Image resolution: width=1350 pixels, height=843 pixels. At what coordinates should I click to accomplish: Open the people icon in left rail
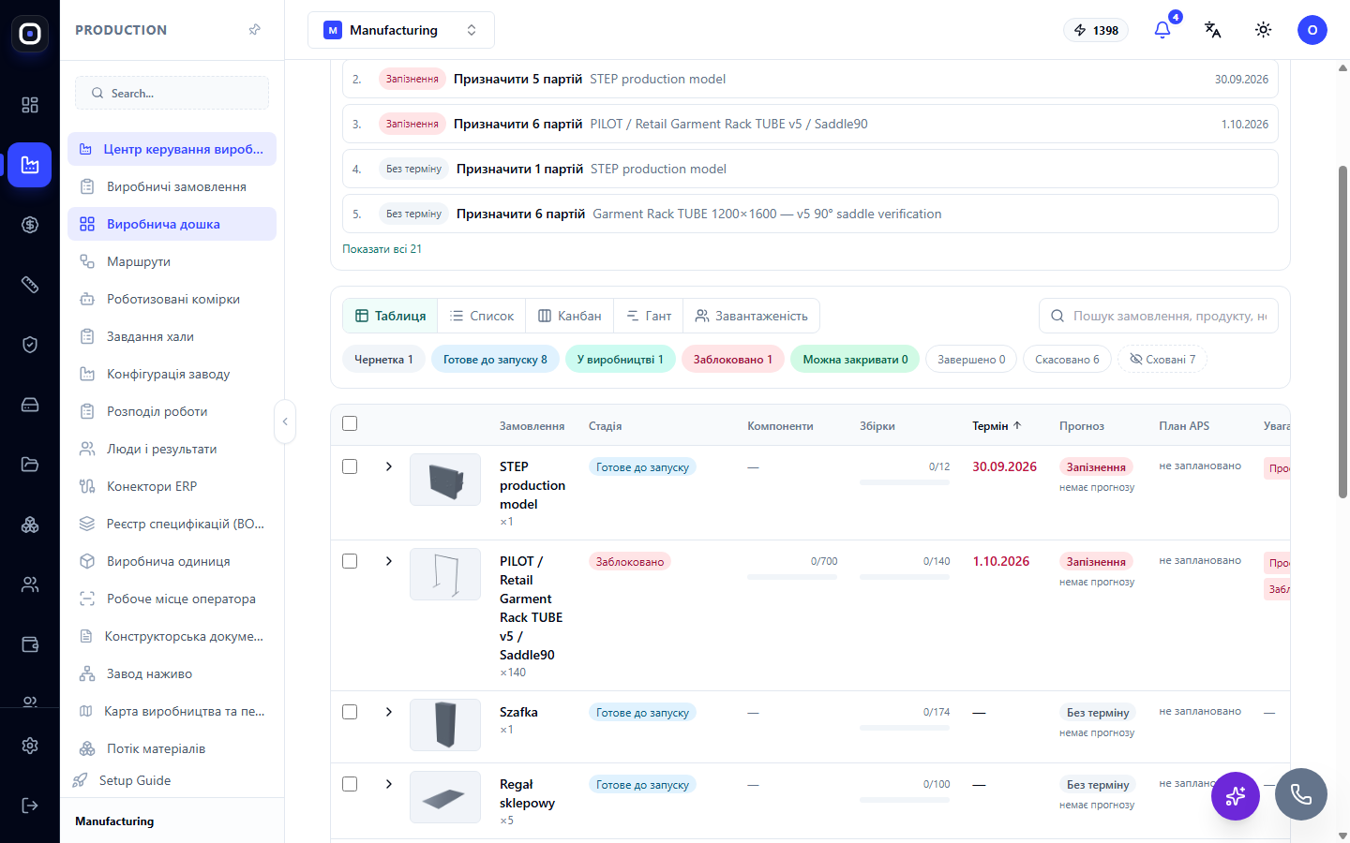tap(30, 584)
